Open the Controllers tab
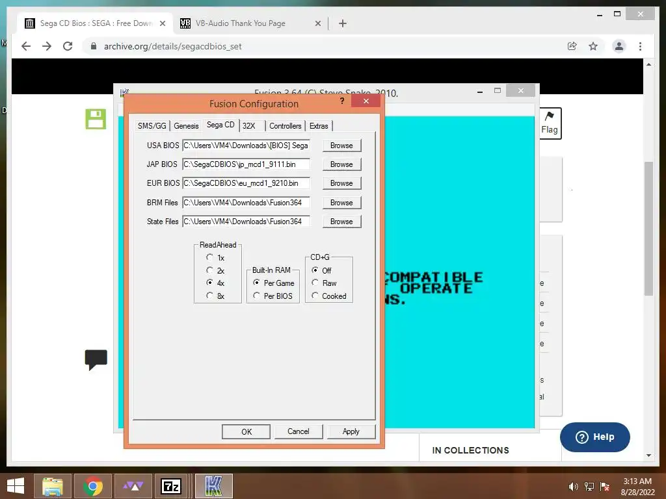This screenshot has width=666, height=499. click(286, 125)
